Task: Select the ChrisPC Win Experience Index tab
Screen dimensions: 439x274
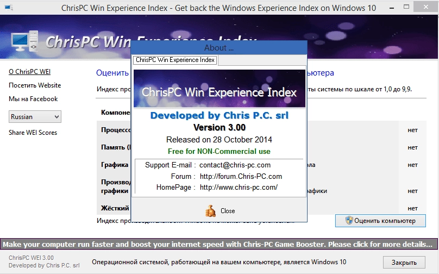Action: coord(175,60)
